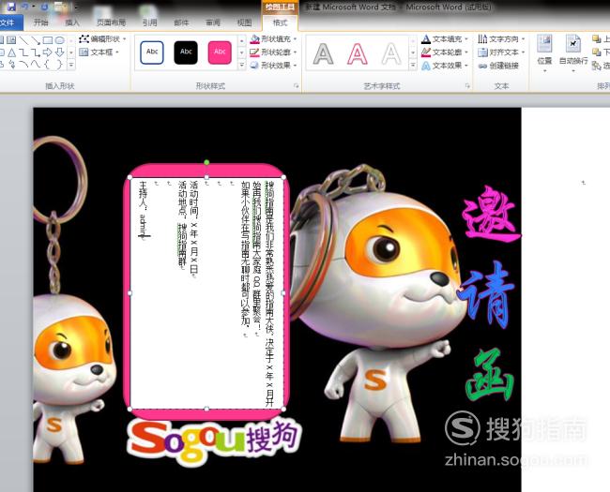Open the 文本框 dropdown arrow
Viewport: 610px width, 492px height.
[x=116, y=52]
